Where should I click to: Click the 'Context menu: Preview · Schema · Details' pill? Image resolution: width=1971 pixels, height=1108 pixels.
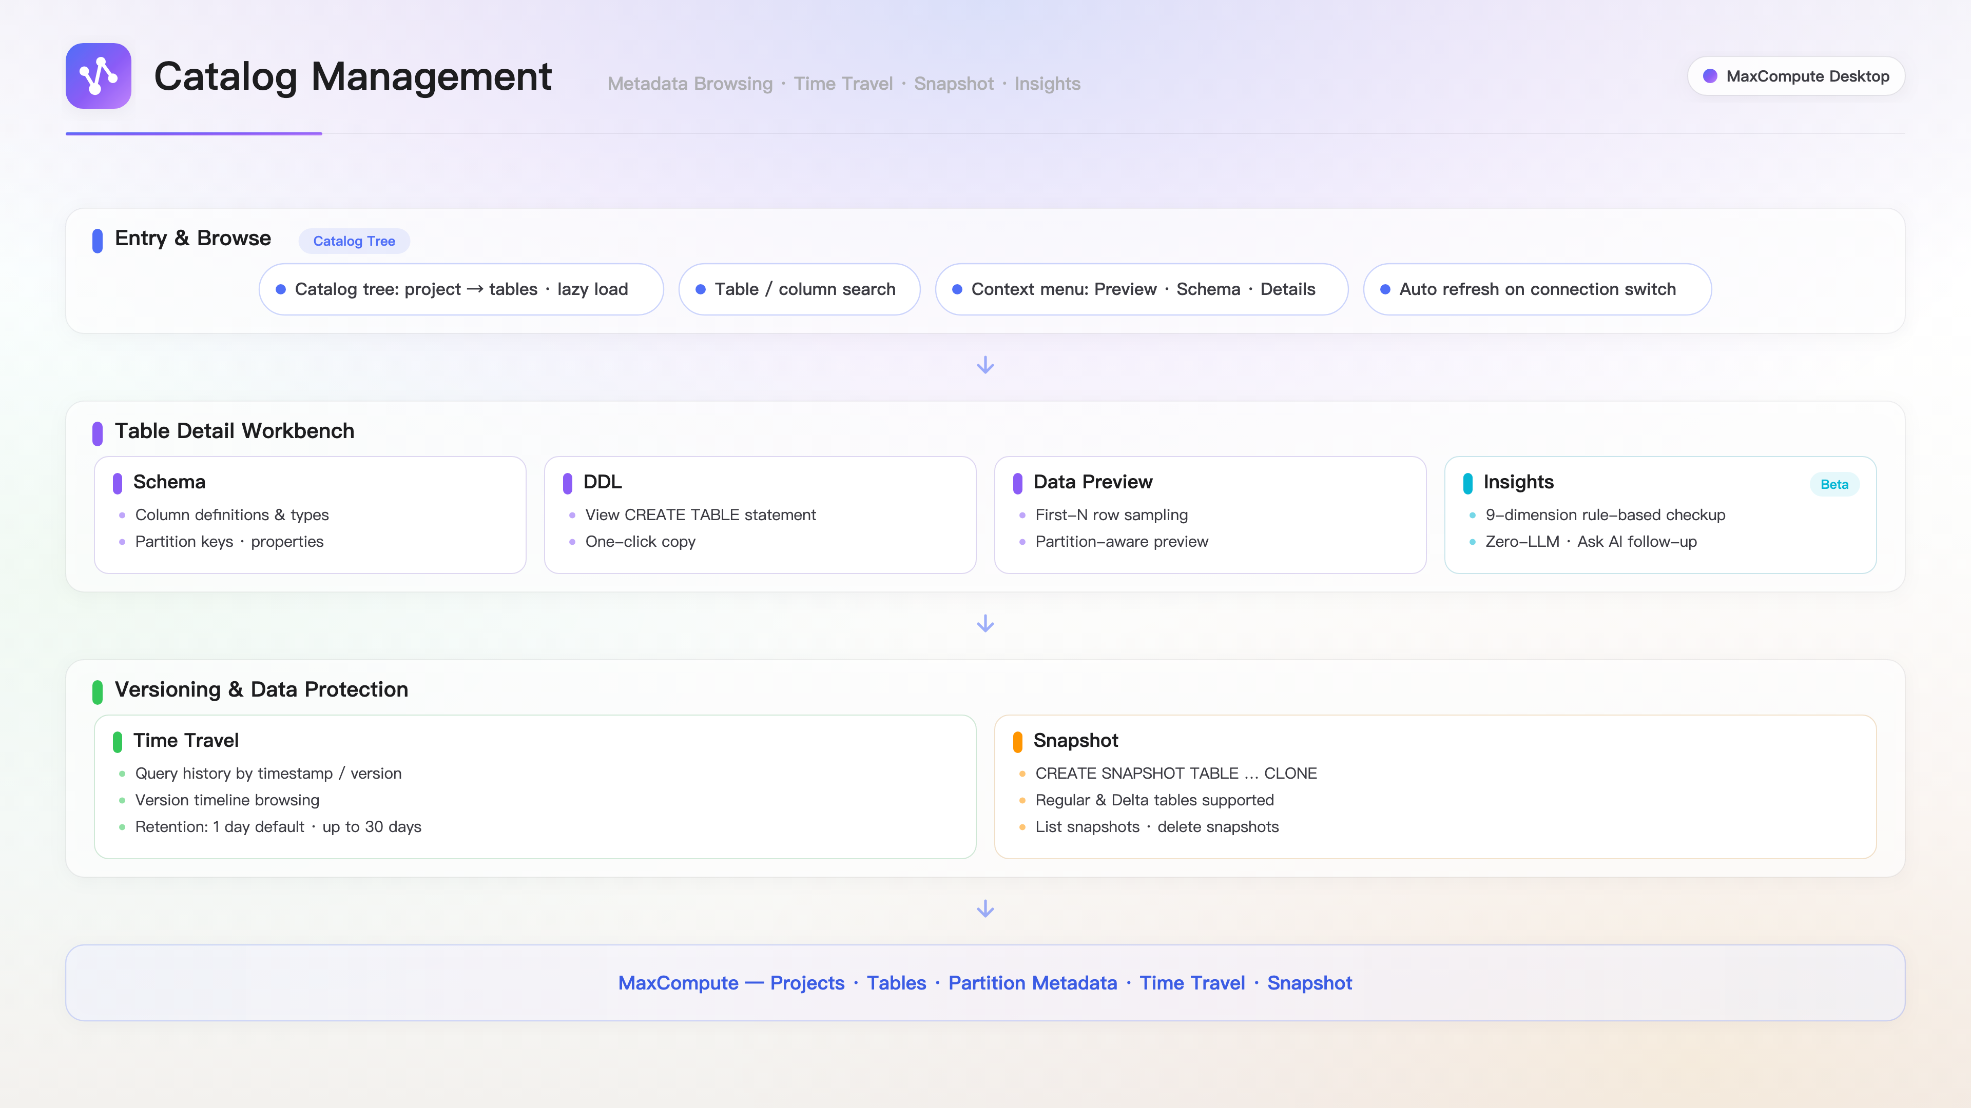(1142, 289)
